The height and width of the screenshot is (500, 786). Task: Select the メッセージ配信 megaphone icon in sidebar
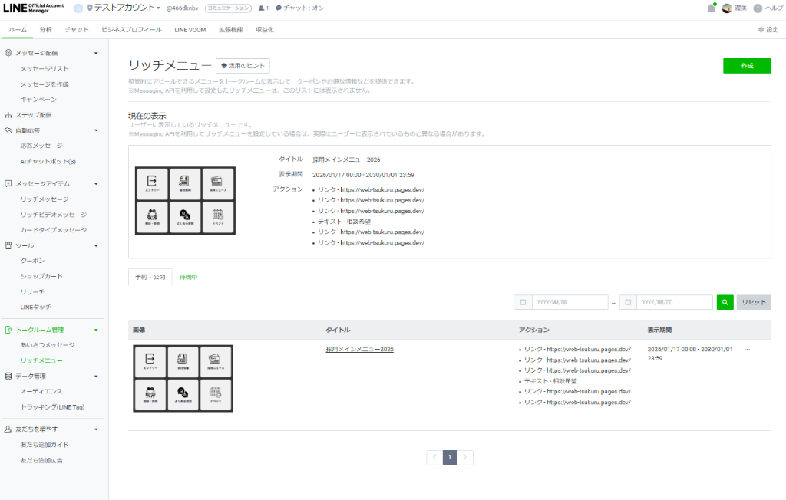pyautogui.click(x=8, y=53)
